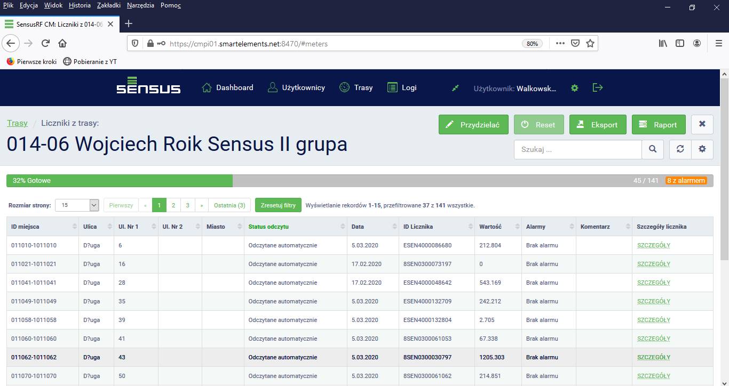Select page 3 in pagination
Viewport: 729px width, 386px height.
(x=187, y=205)
